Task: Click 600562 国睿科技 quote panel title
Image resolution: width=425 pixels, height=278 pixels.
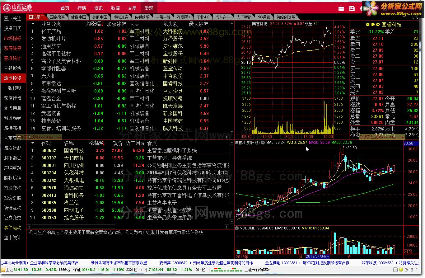Action: pyautogui.click(x=383, y=25)
